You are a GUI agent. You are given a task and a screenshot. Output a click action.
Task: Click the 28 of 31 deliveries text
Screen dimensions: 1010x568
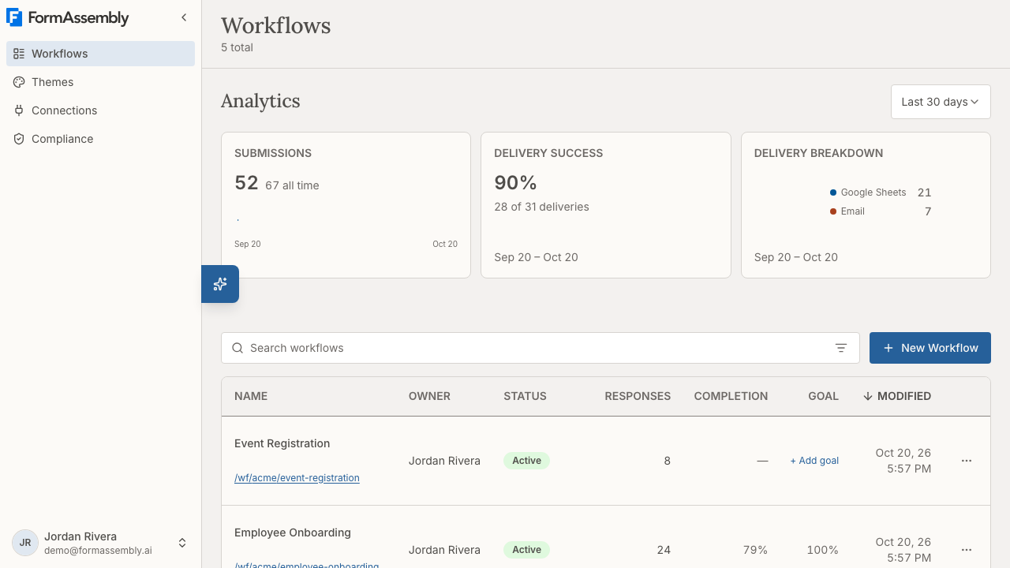point(541,207)
